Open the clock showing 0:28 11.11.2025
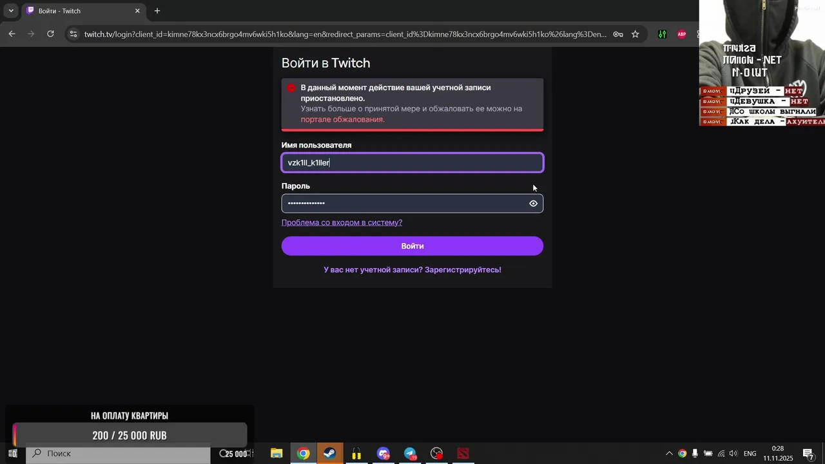825x464 pixels. 778,454
